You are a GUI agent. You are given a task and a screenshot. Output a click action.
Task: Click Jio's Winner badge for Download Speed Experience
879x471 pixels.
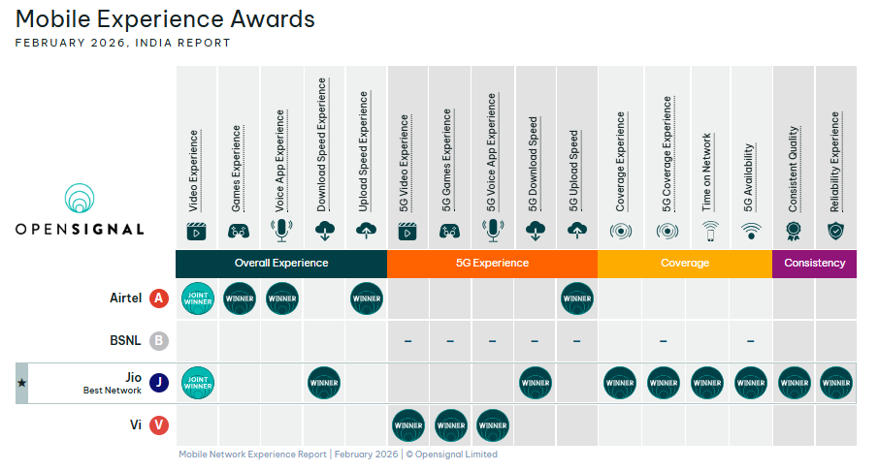(x=324, y=383)
